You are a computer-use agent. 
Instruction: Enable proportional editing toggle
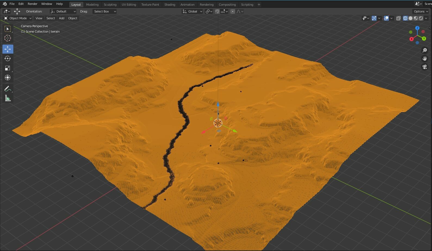(233, 11)
